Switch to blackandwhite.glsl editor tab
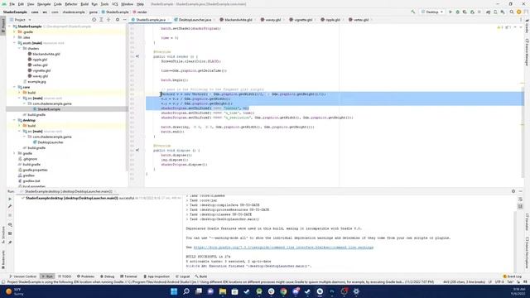The width and height of the screenshot is (530, 298). point(238,20)
